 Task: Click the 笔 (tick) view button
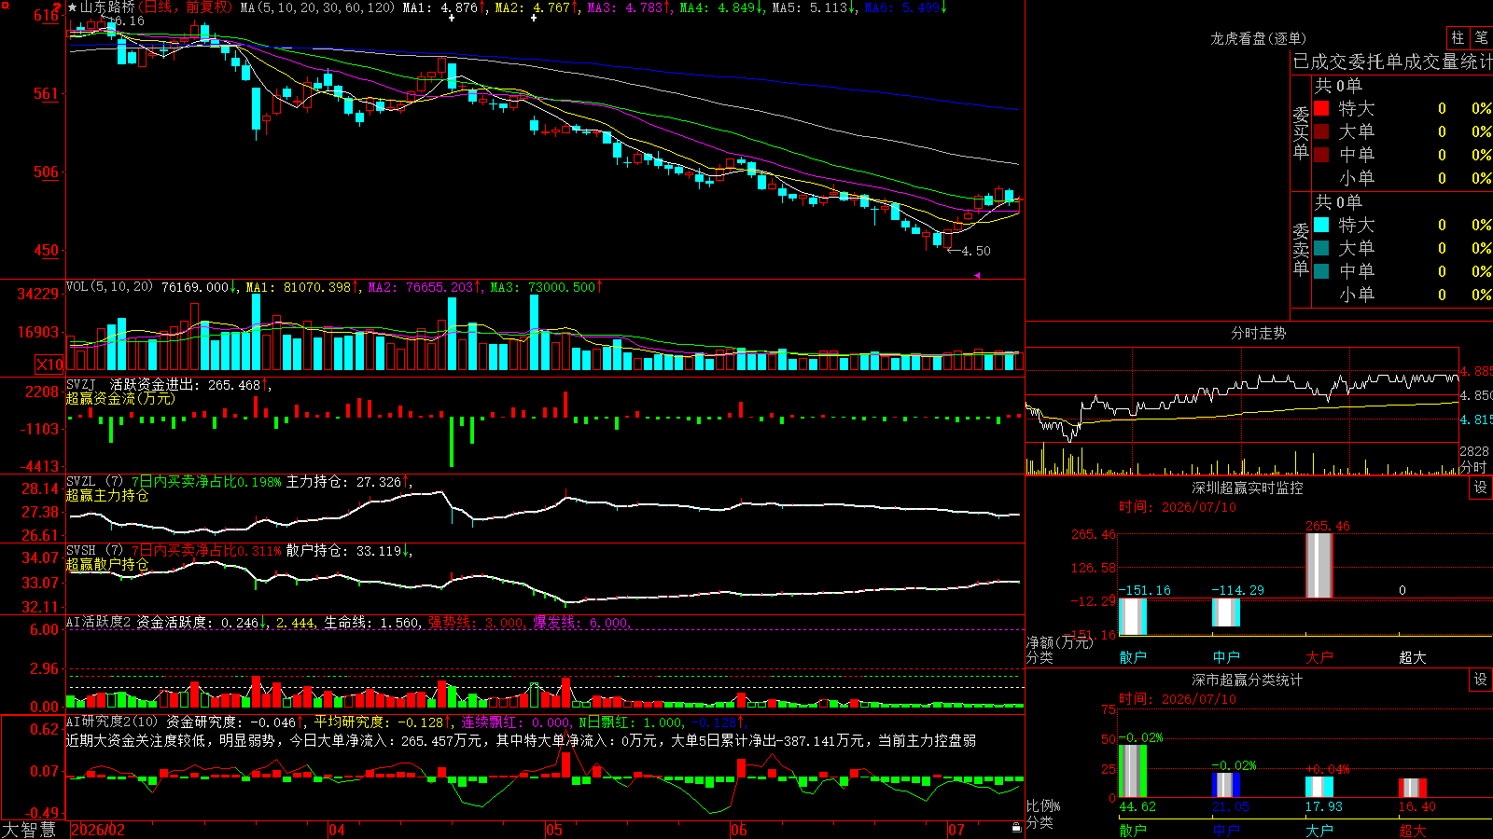tap(1481, 38)
